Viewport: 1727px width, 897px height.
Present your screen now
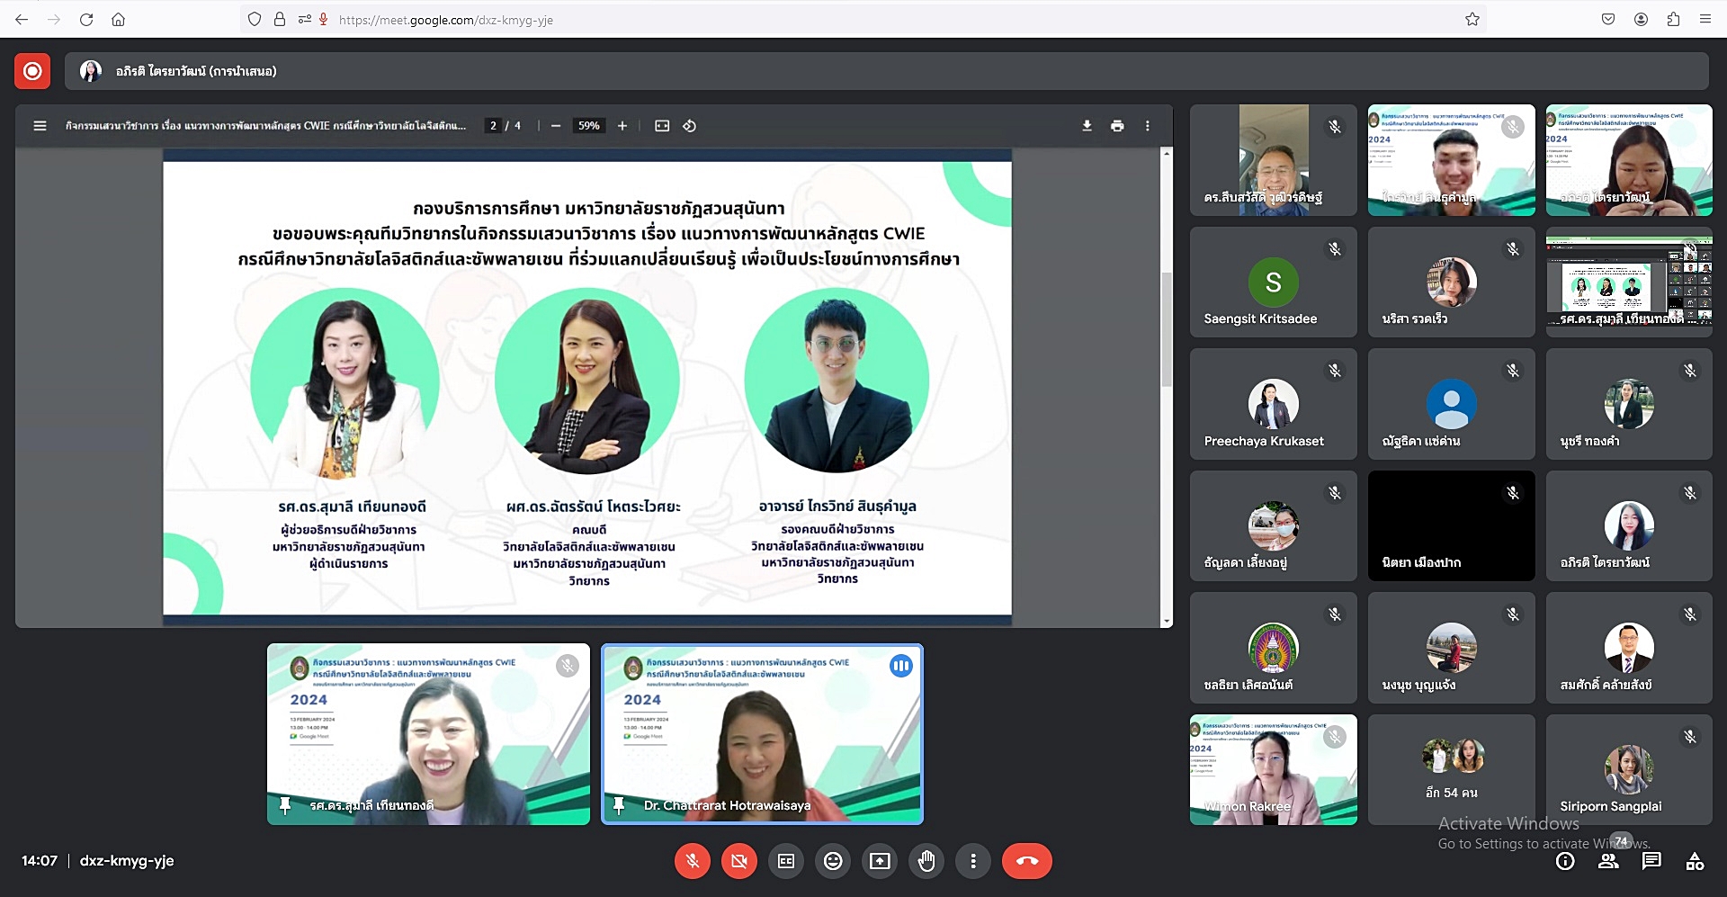[880, 861]
